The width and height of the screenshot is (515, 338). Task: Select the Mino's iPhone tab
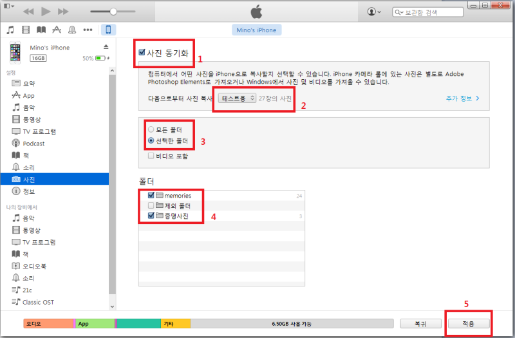[256, 30]
